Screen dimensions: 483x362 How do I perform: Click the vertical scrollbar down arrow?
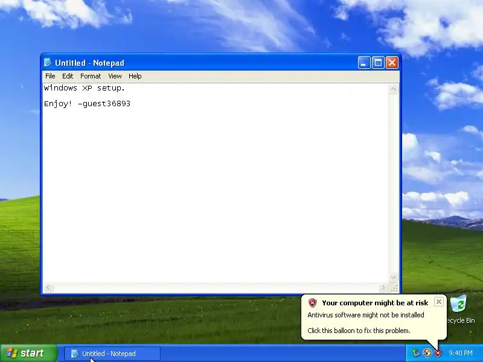[x=394, y=277]
